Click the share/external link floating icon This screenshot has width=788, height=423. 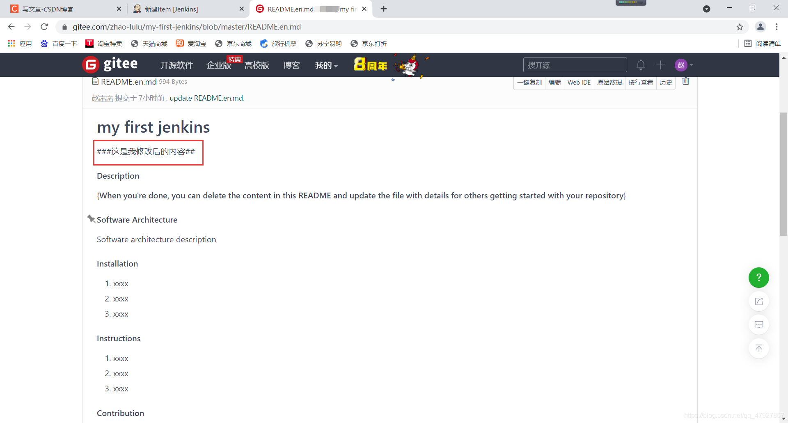pyautogui.click(x=759, y=301)
